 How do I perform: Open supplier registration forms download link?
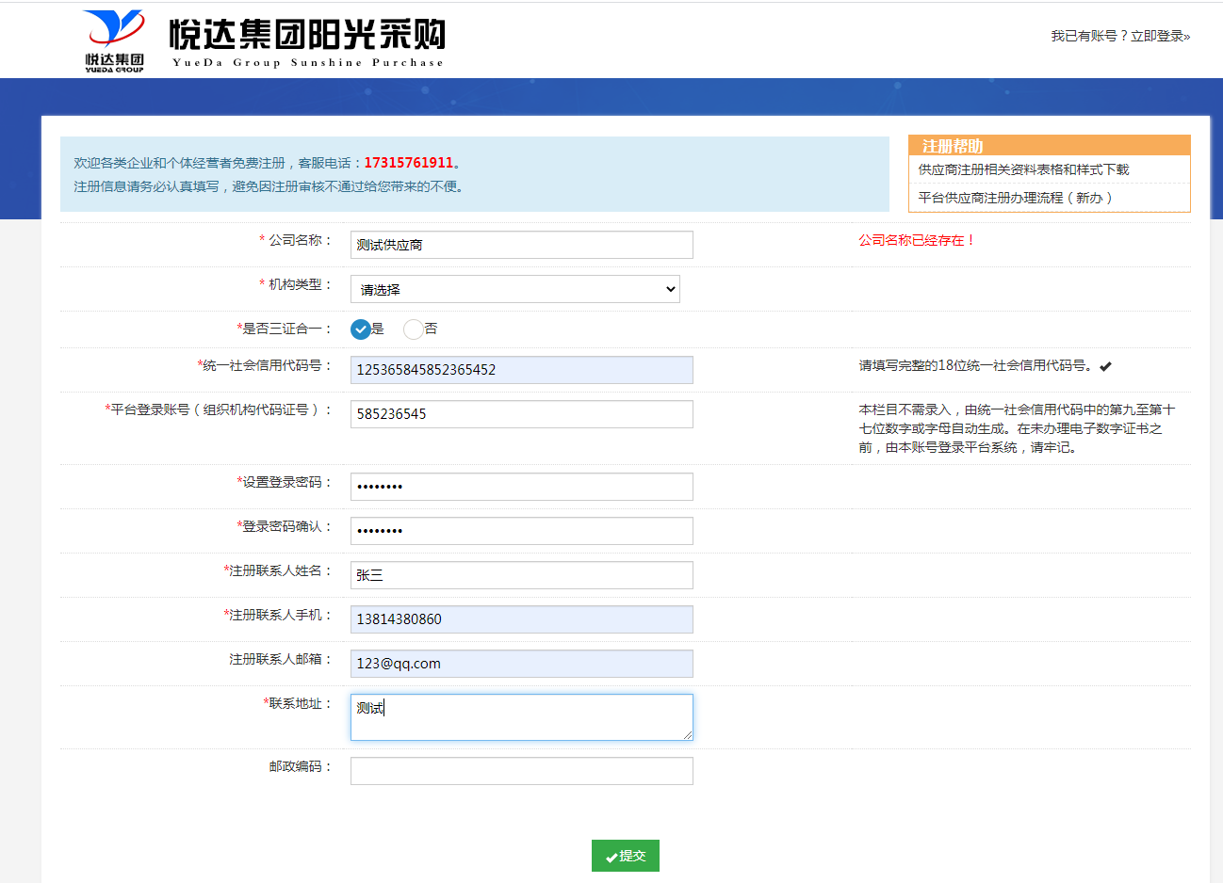coord(1023,169)
